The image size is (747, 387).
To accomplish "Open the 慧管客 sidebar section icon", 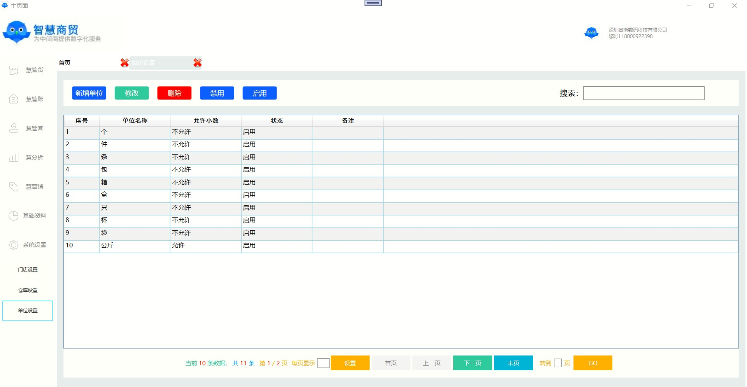I will [14, 128].
